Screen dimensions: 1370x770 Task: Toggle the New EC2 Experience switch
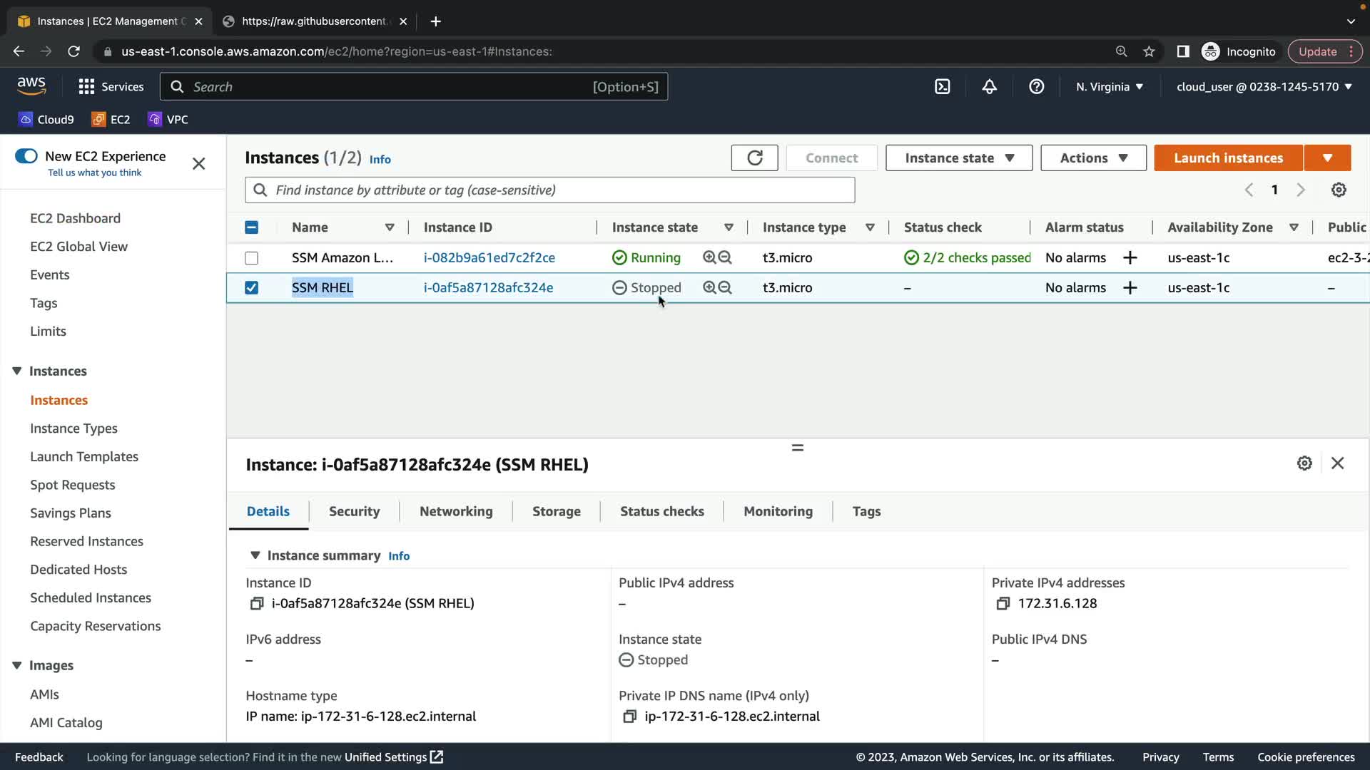[26, 156]
